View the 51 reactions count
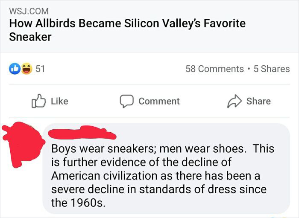The width and height of the screenshot is (299, 218). click(41, 69)
